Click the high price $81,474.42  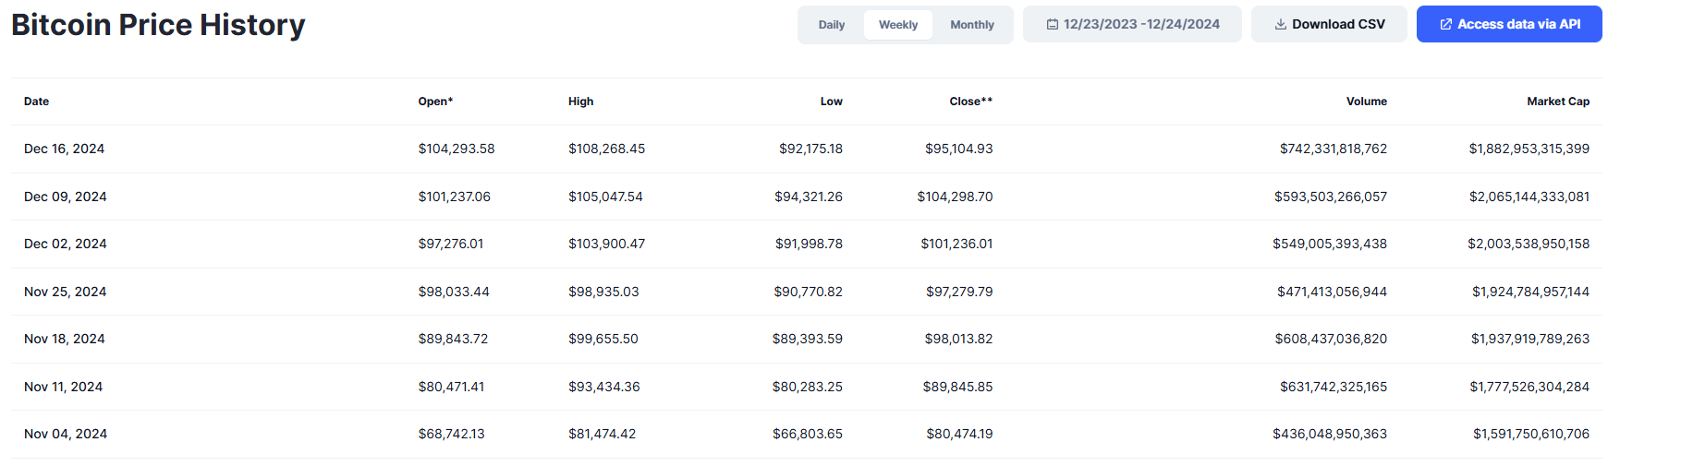click(x=603, y=434)
